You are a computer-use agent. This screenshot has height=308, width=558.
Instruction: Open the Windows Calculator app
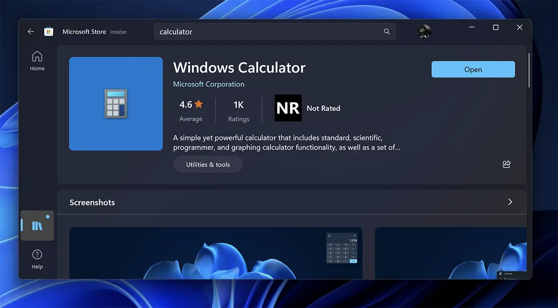tap(473, 69)
